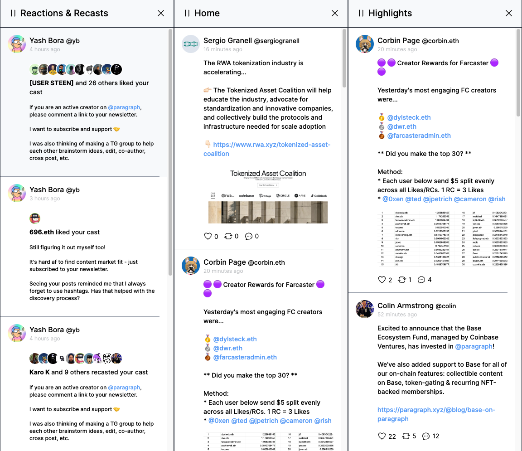Viewport: 522px width, 451px height.
Task: Click @farcasteradmin.eth in the Home column
Action: (x=245, y=357)
